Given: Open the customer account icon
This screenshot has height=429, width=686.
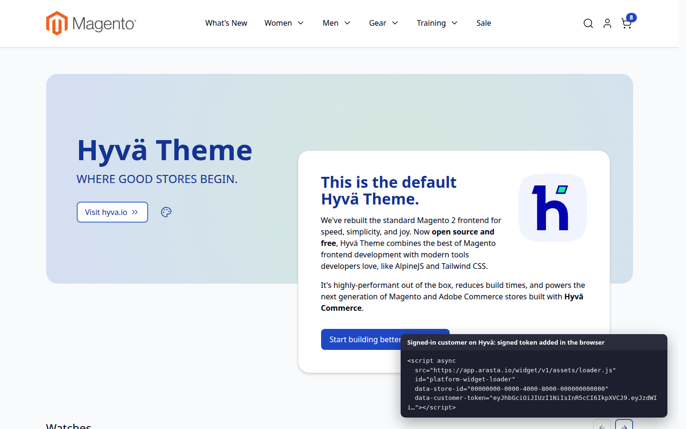Looking at the screenshot, I should (x=607, y=23).
